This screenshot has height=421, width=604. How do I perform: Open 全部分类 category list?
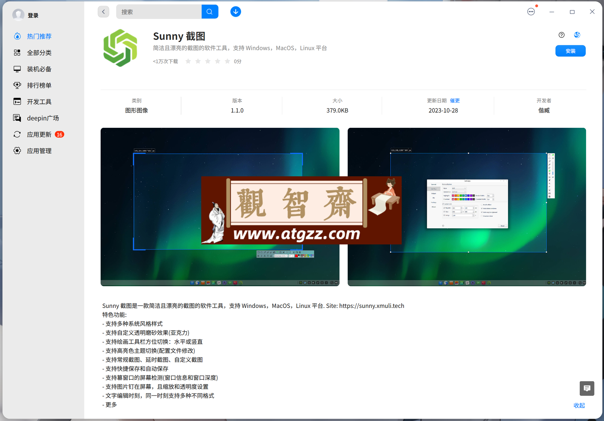pyautogui.click(x=39, y=53)
